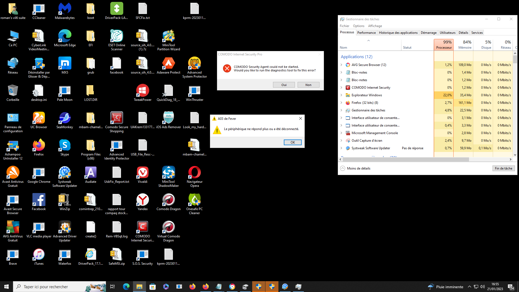The height and width of the screenshot is (292, 519).
Task: Open the Malwarebytes desktop icon
Action: coord(65,11)
